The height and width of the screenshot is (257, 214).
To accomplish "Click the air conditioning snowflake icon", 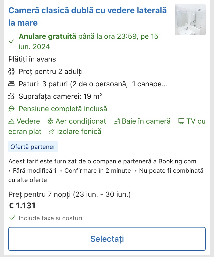I will (50, 121).
